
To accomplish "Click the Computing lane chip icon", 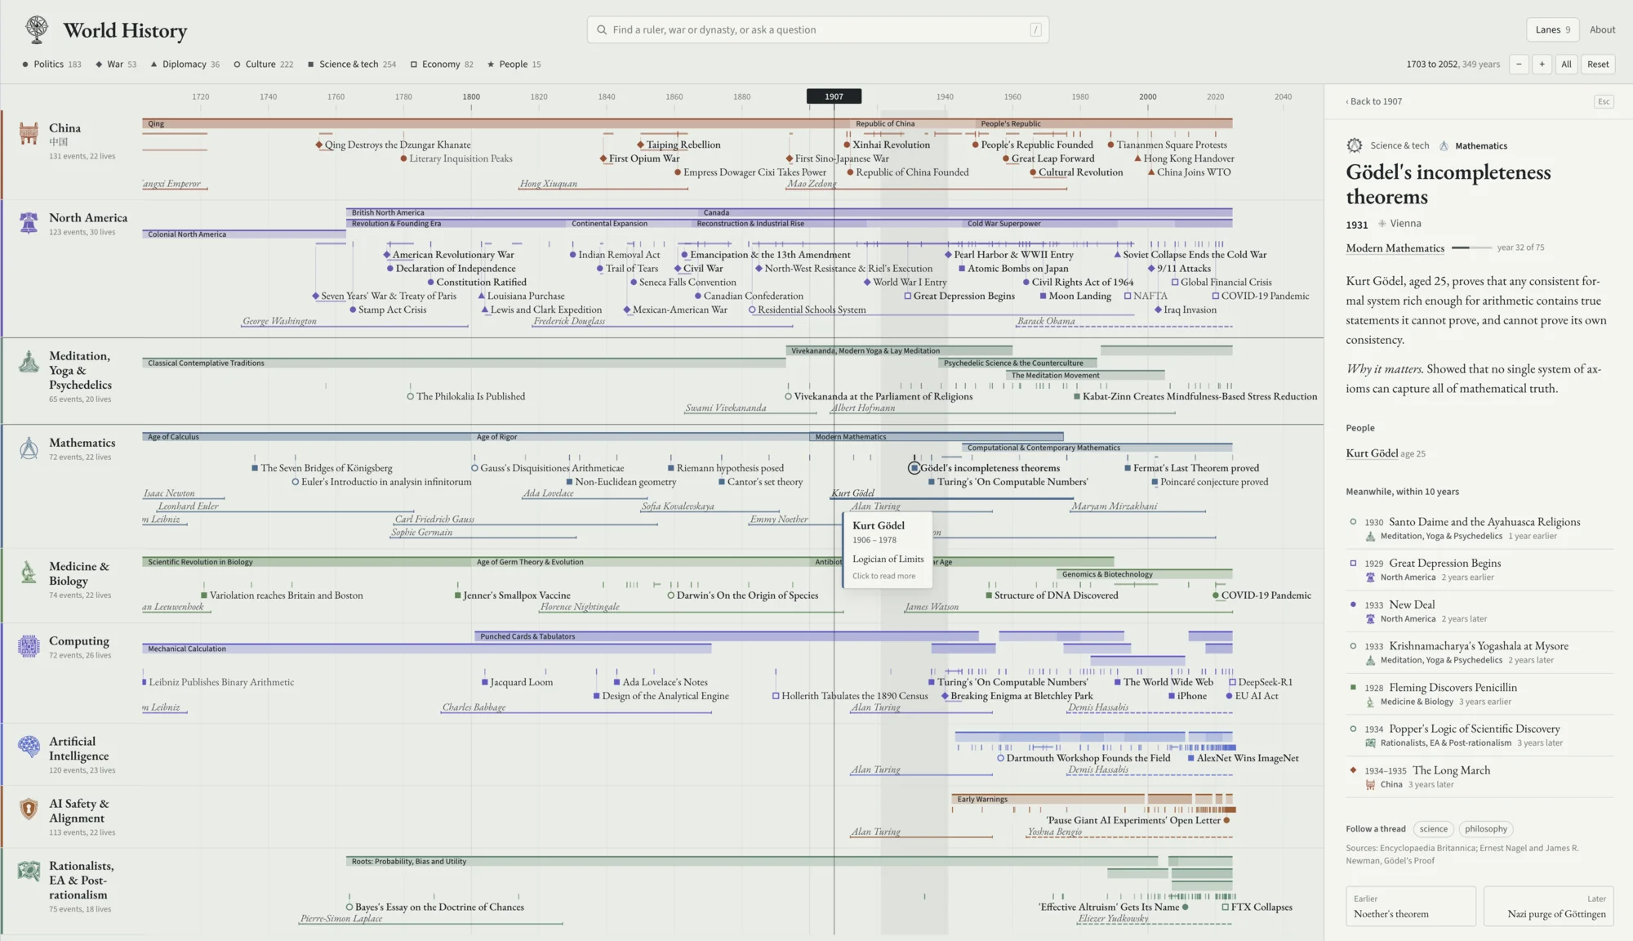I will (x=29, y=646).
